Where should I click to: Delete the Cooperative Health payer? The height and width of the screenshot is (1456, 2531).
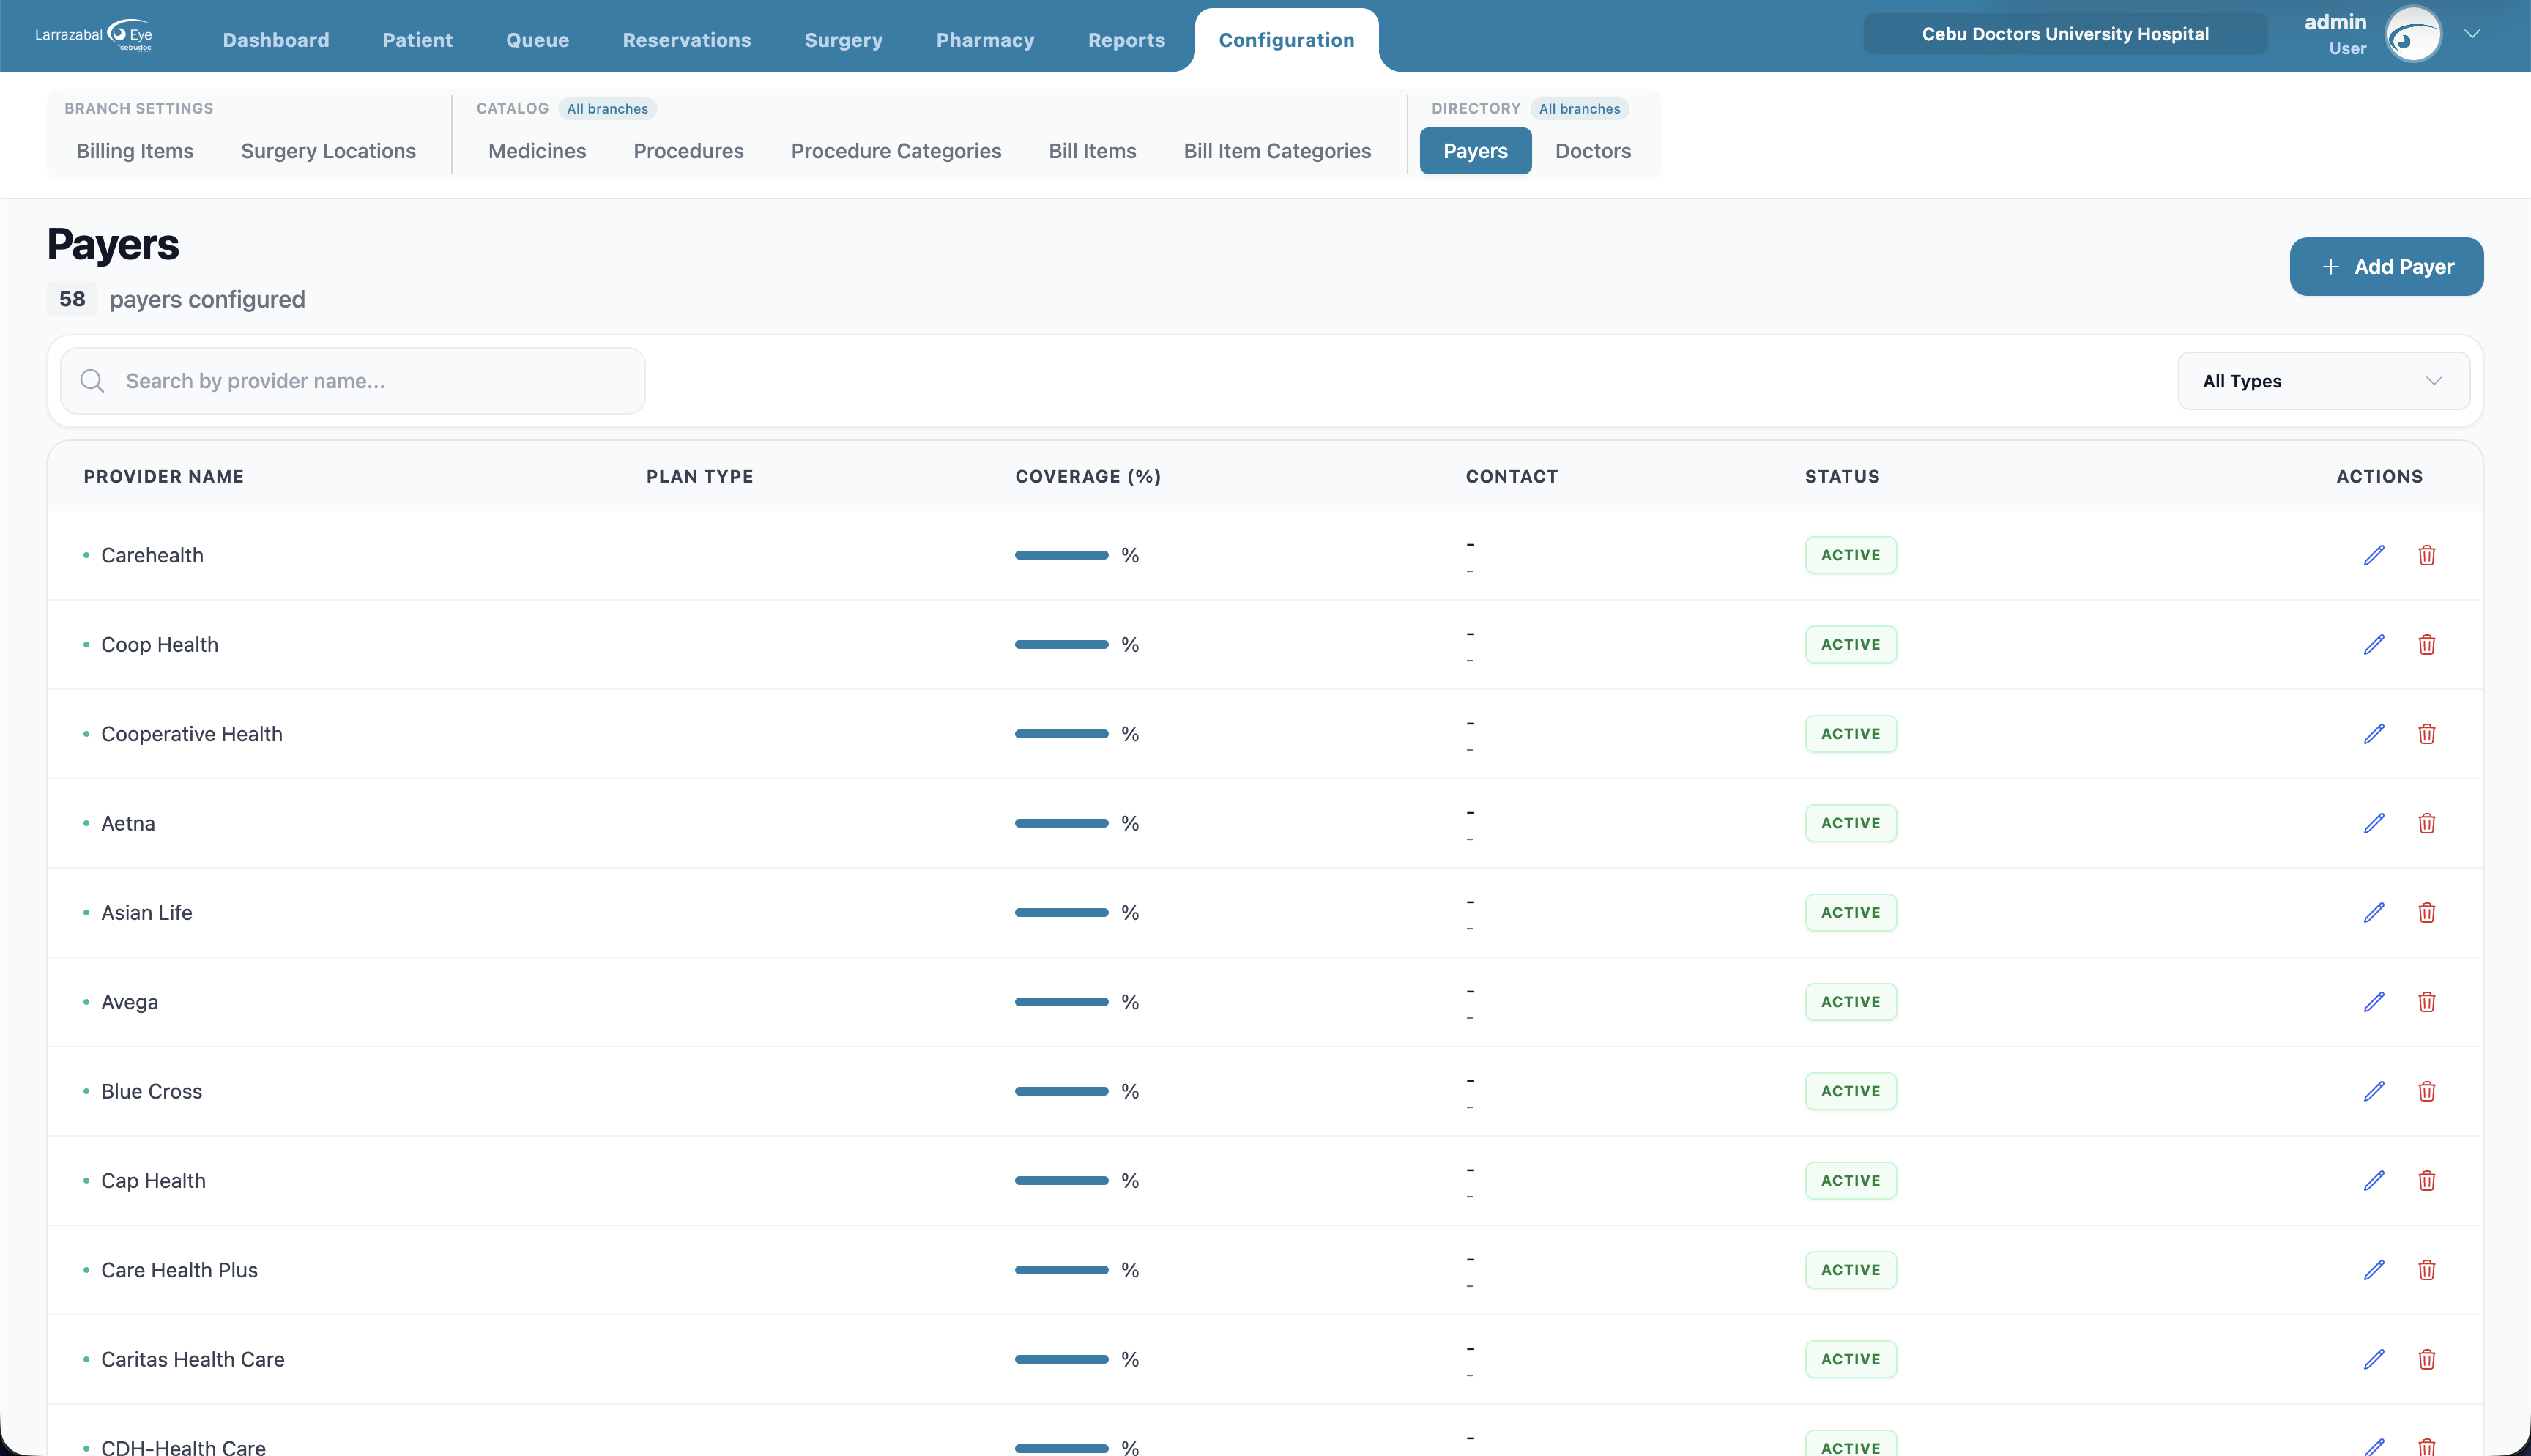(x=2427, y=734)
